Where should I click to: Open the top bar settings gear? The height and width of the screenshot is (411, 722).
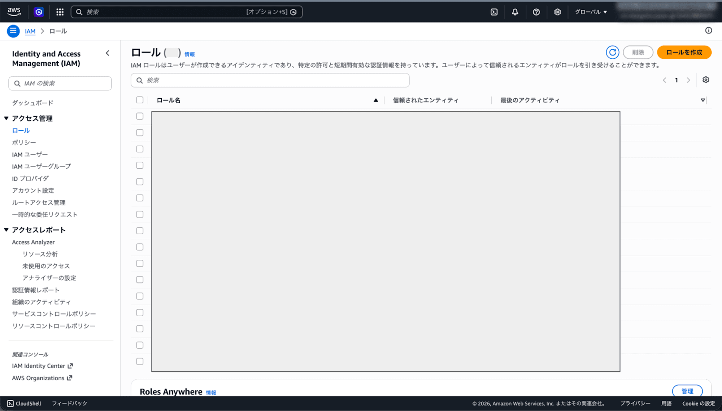tap(557, 12)
